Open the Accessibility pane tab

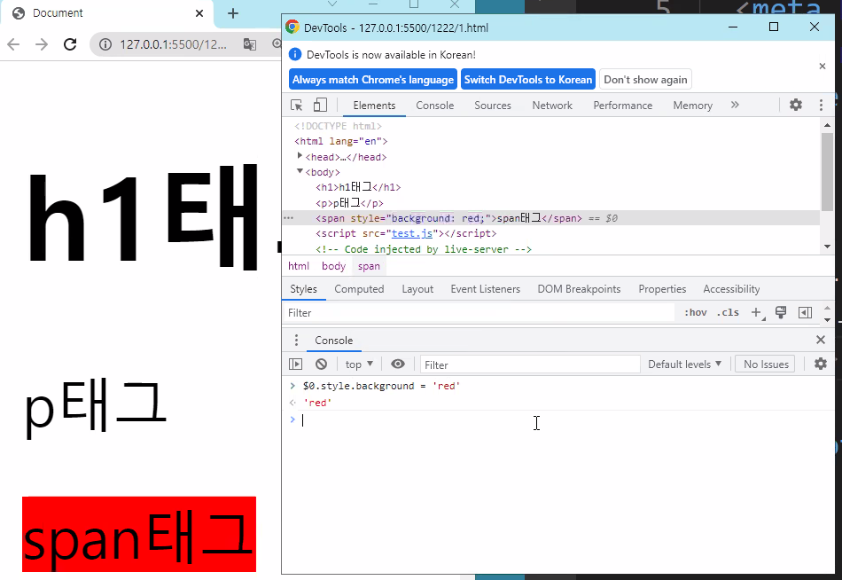(x=731, y=289)
